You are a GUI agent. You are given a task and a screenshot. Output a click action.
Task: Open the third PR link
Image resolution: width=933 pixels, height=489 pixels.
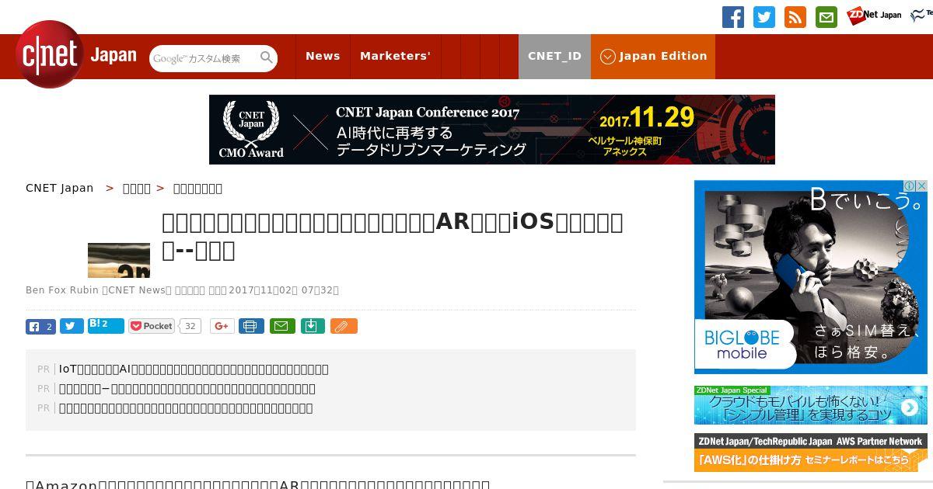point(186,407)
